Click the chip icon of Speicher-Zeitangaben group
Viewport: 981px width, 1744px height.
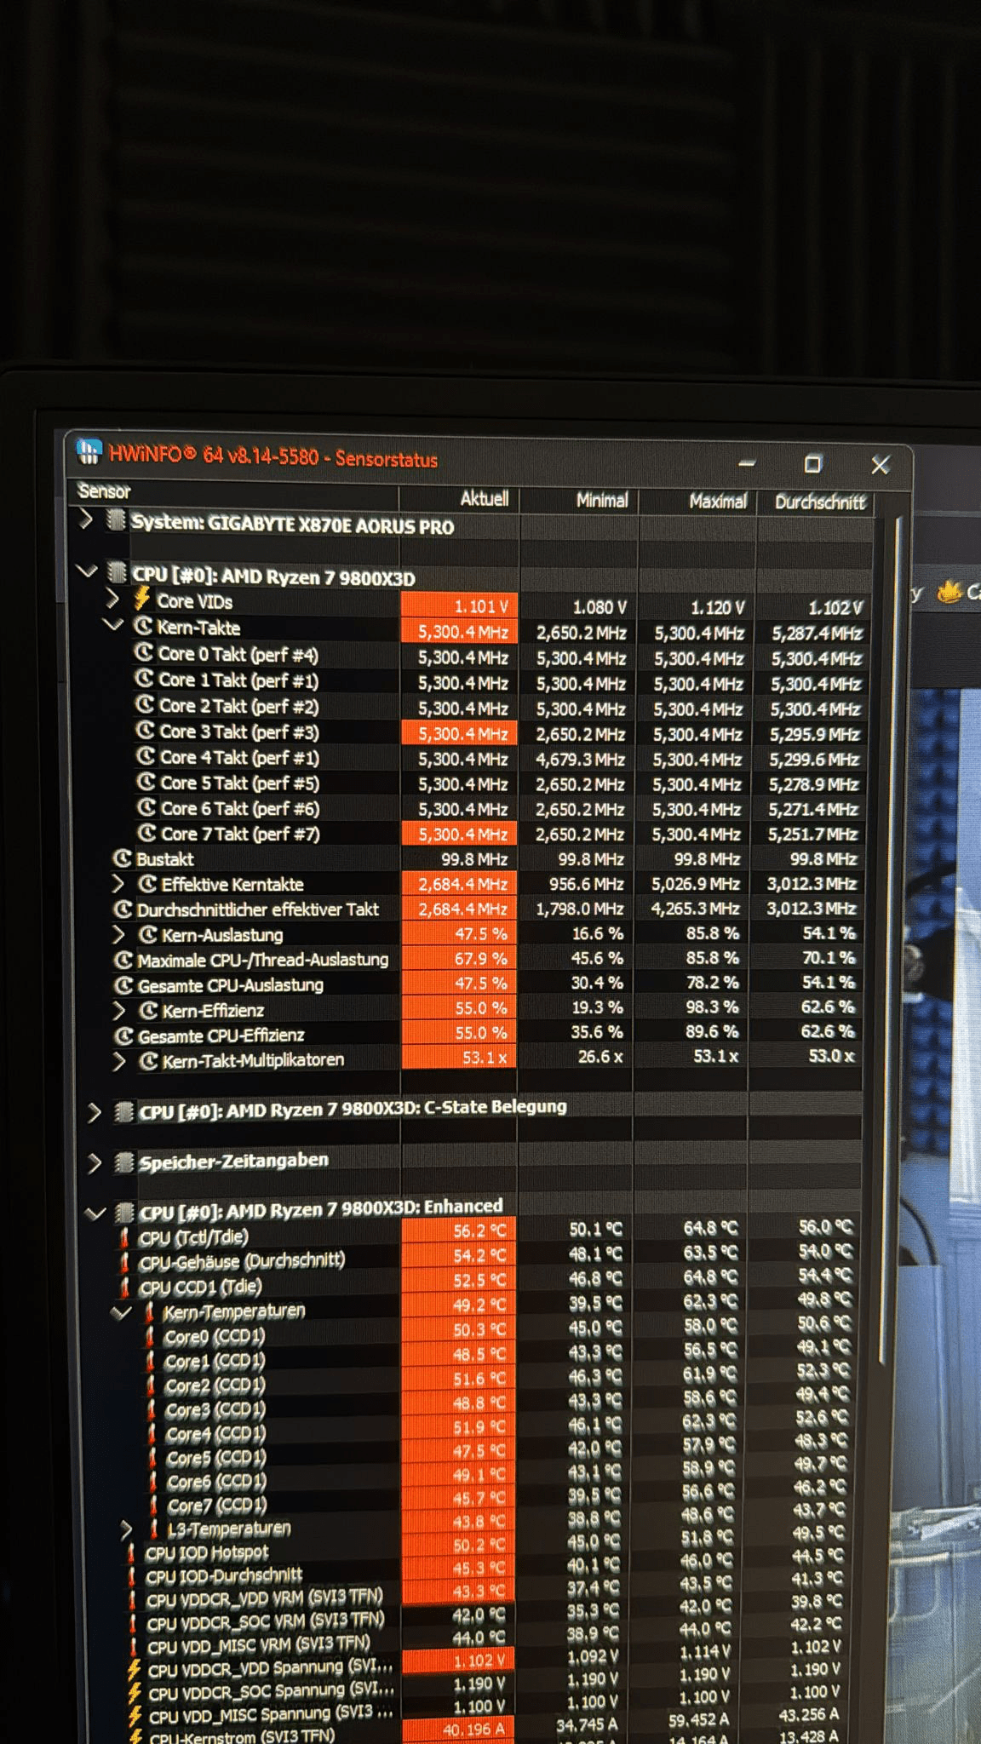coord(124,1162)
